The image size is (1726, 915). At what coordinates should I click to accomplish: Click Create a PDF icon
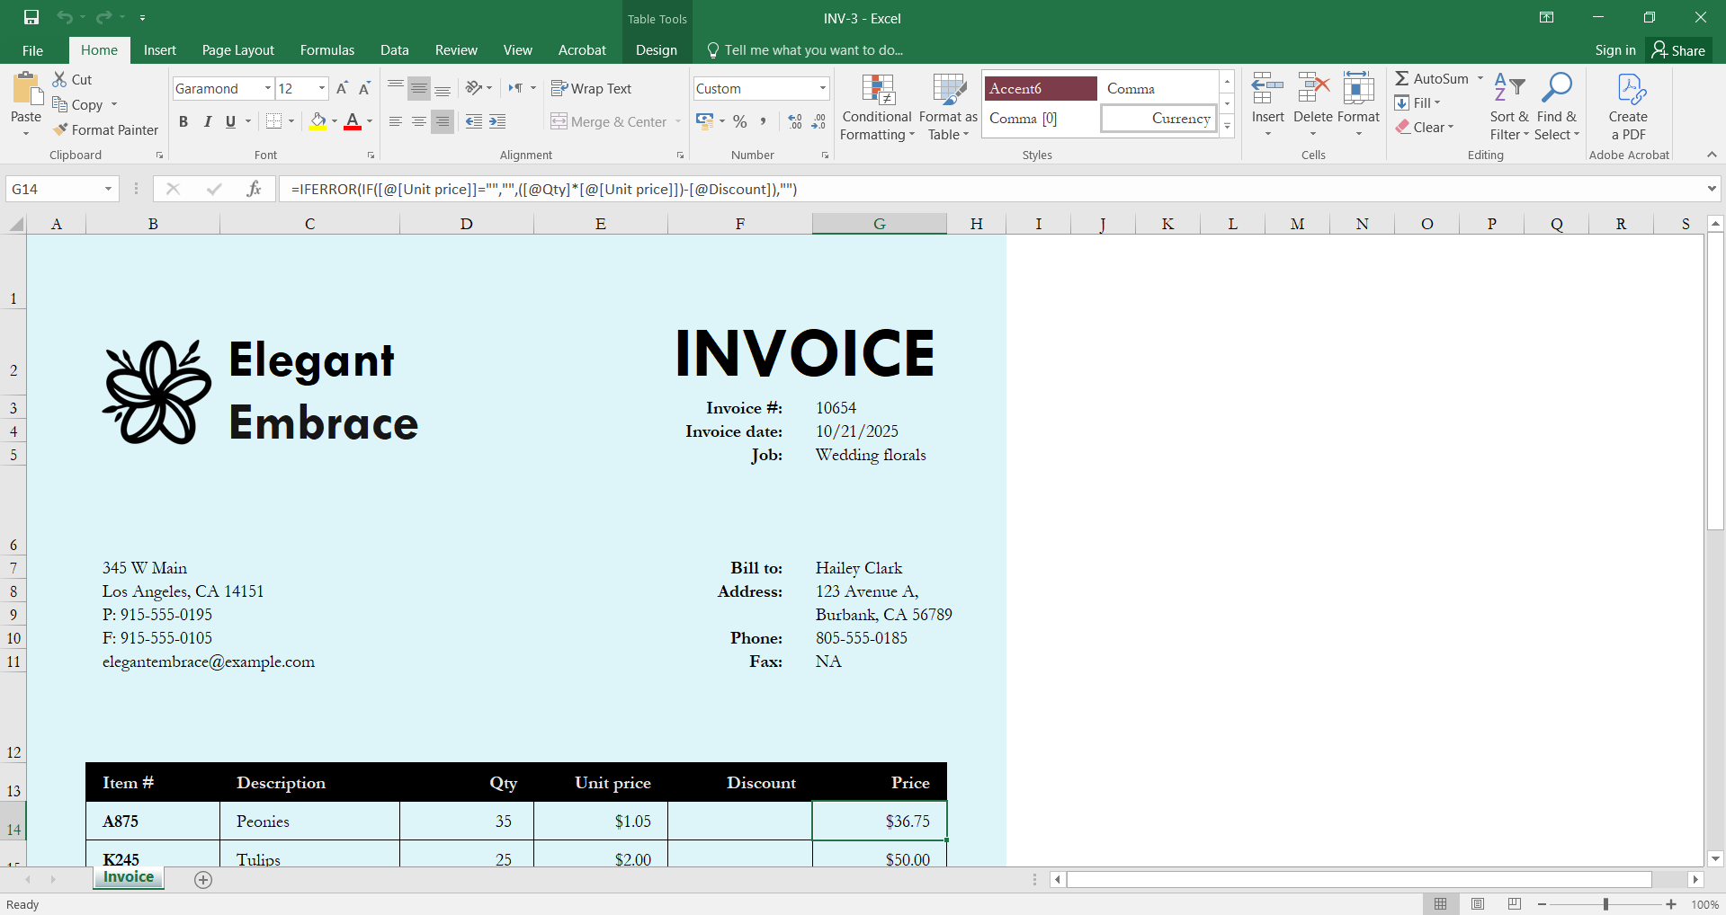pos(1628,108)
